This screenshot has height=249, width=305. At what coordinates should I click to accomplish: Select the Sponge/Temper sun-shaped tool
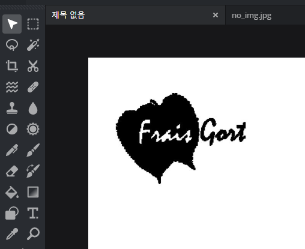point(33,129)
